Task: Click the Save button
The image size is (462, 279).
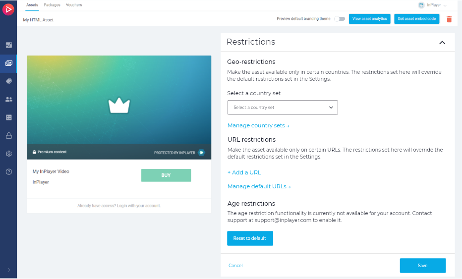Action: (422, 266)
